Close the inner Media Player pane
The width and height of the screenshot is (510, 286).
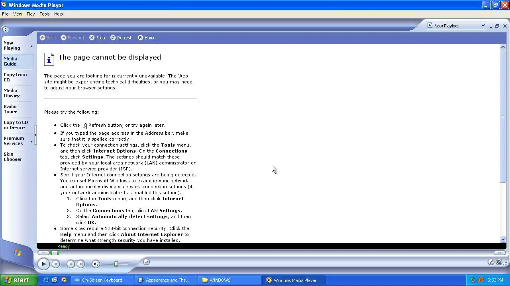tap(505, 26)
